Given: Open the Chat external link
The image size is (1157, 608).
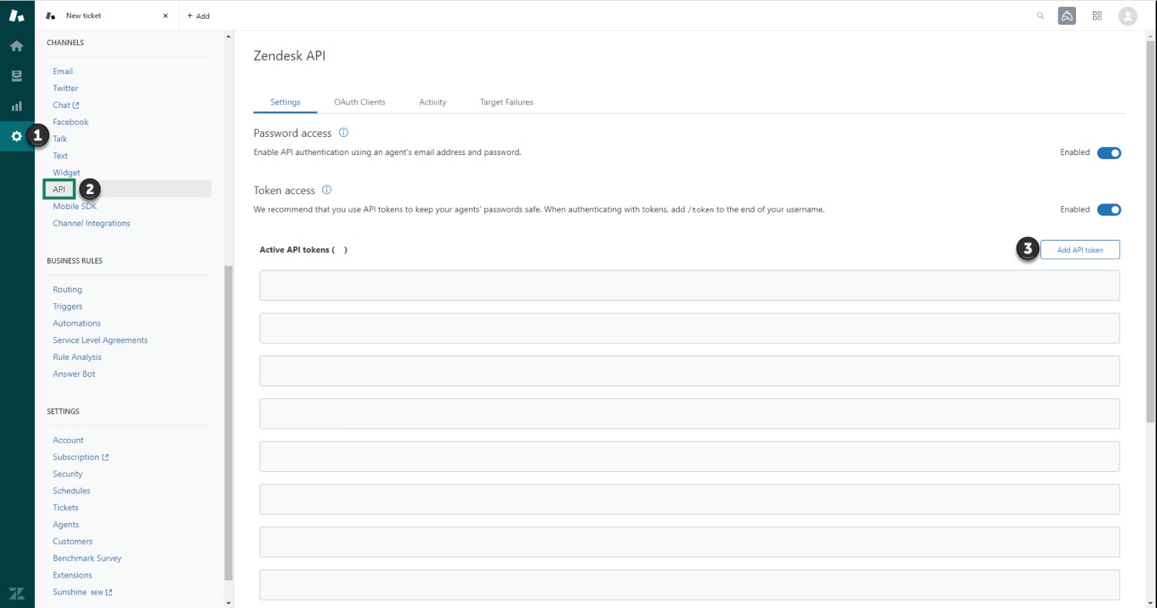Looking at the screenshot, I should [66, 105].
